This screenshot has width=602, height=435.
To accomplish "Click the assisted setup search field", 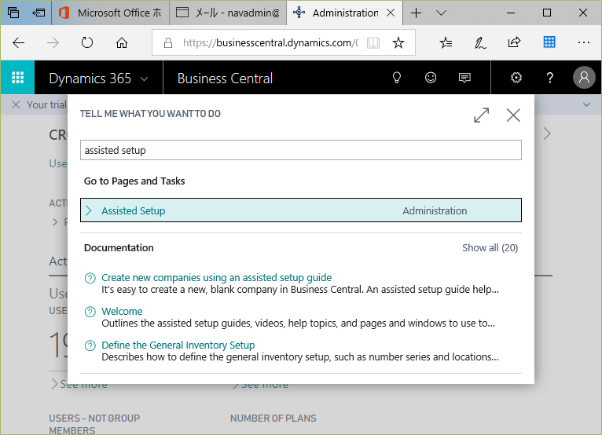I will (x=301, y=150).
